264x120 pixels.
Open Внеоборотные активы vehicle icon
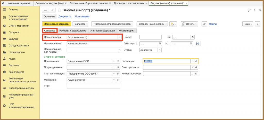(x=5, y=88)
